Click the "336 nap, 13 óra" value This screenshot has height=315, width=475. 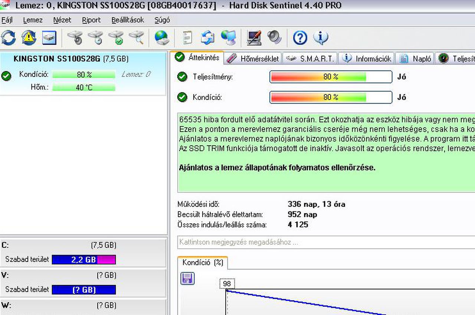(x=317, y=204)
